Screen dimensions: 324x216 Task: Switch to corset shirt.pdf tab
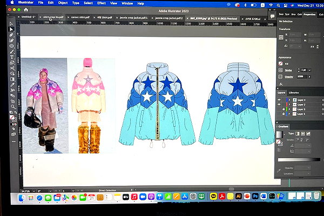click(x=80, y=17)
